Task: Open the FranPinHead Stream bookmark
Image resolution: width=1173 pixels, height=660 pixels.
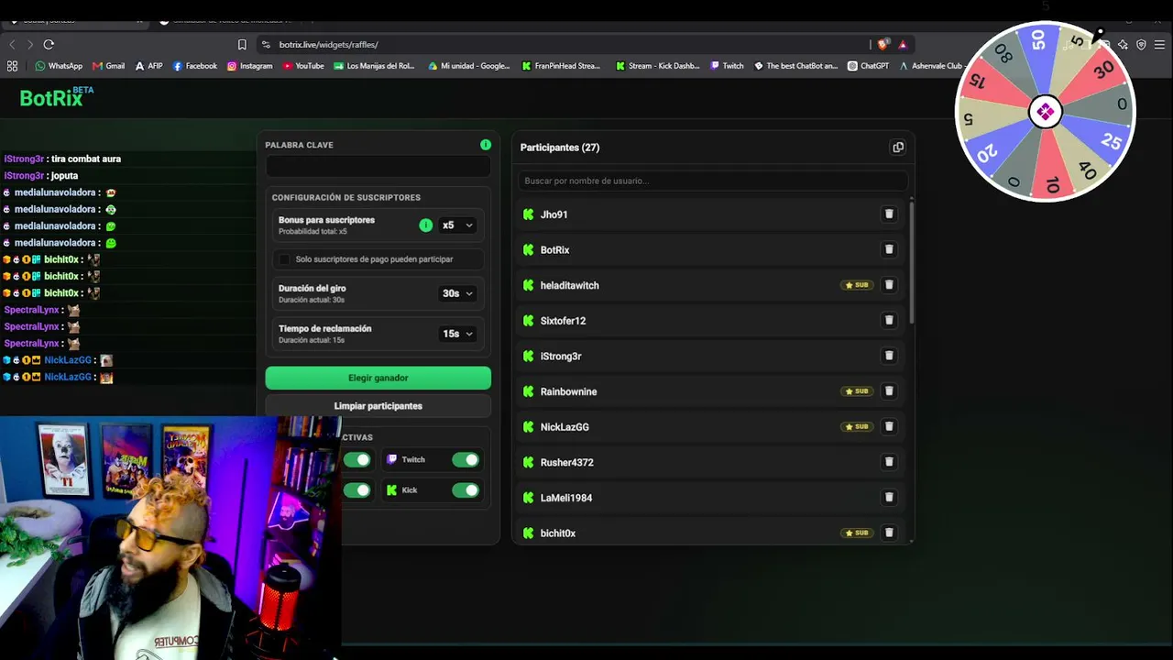Action: point(561,66)
